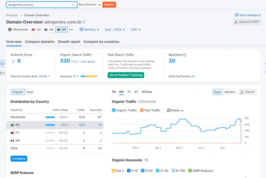Image resolution: width=266 pixels, height=178 pixels.
Task: Click the Worldwide globe icon
Action: click(10, 30)
